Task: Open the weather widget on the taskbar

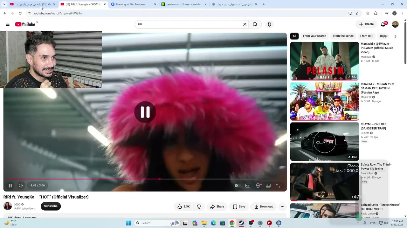Action: point(10,223)
